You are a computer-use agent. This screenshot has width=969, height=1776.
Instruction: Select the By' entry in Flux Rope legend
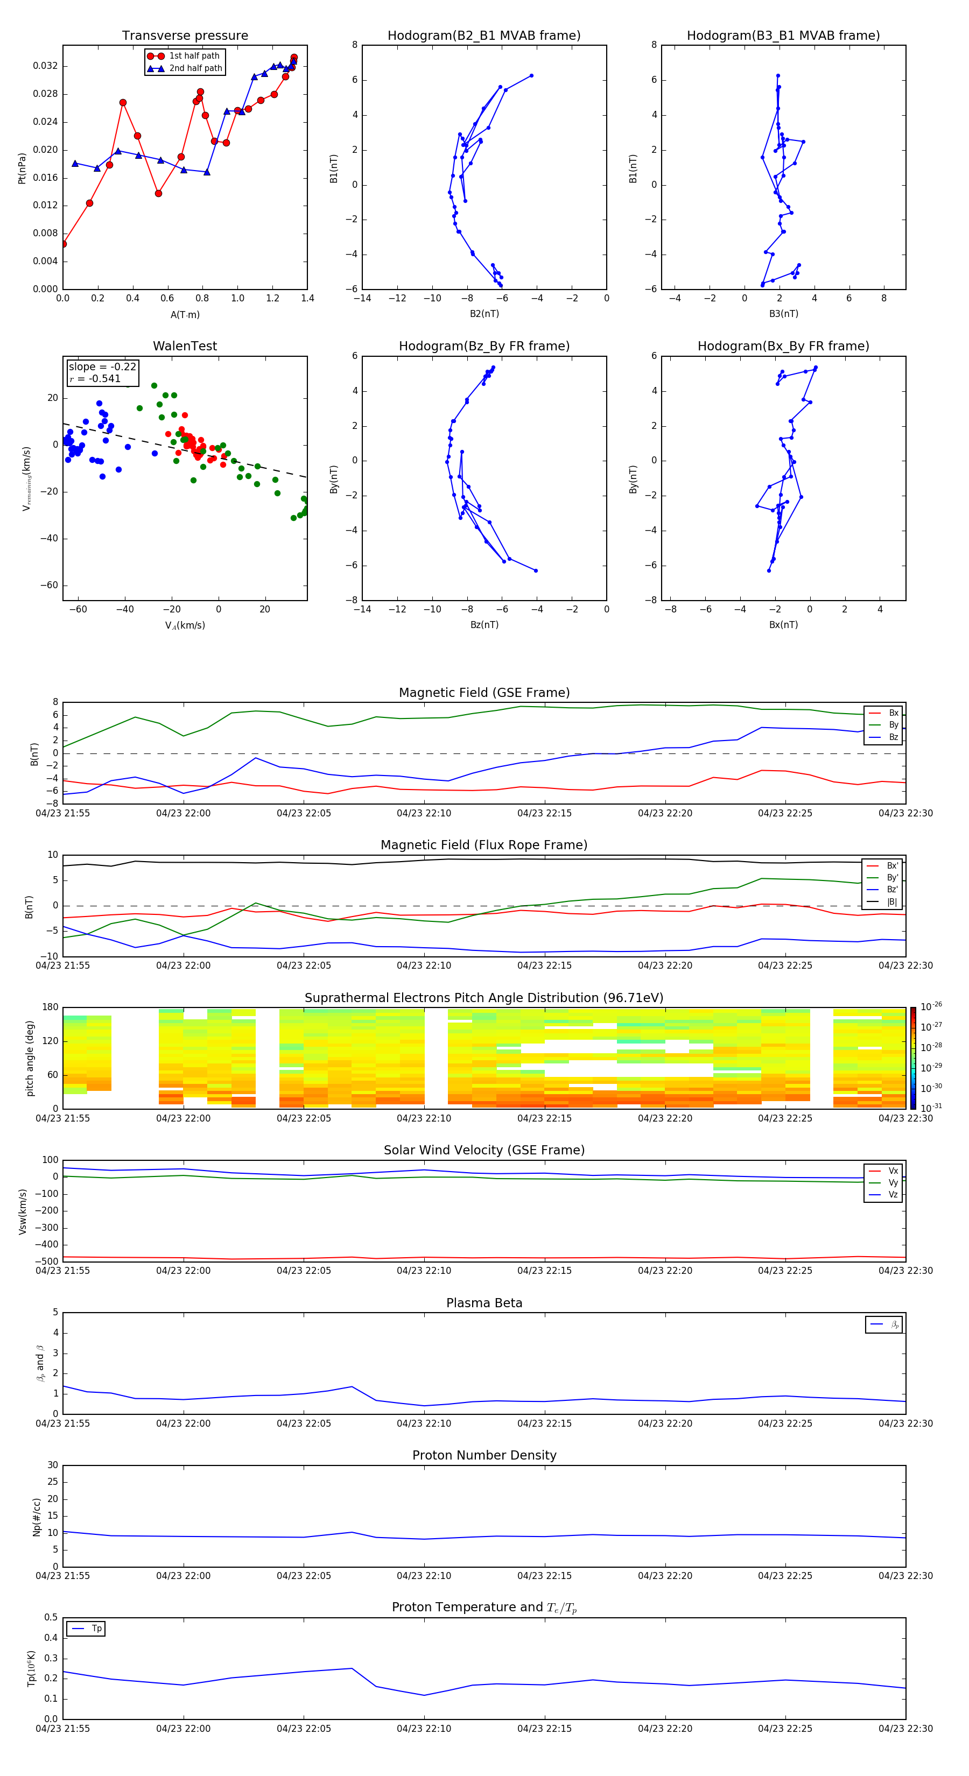pyautogui.click(x=882, y=878)
